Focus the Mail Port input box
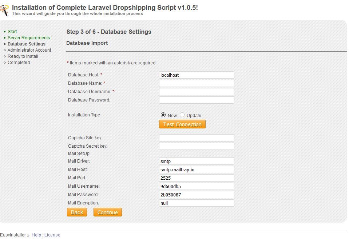Screen dimensions: 349x247 197,178
